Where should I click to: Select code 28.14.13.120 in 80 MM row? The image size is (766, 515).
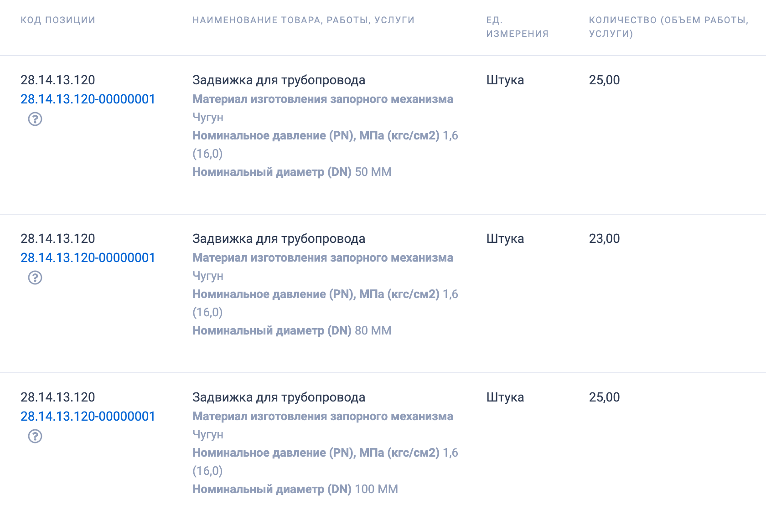(58, 238)
